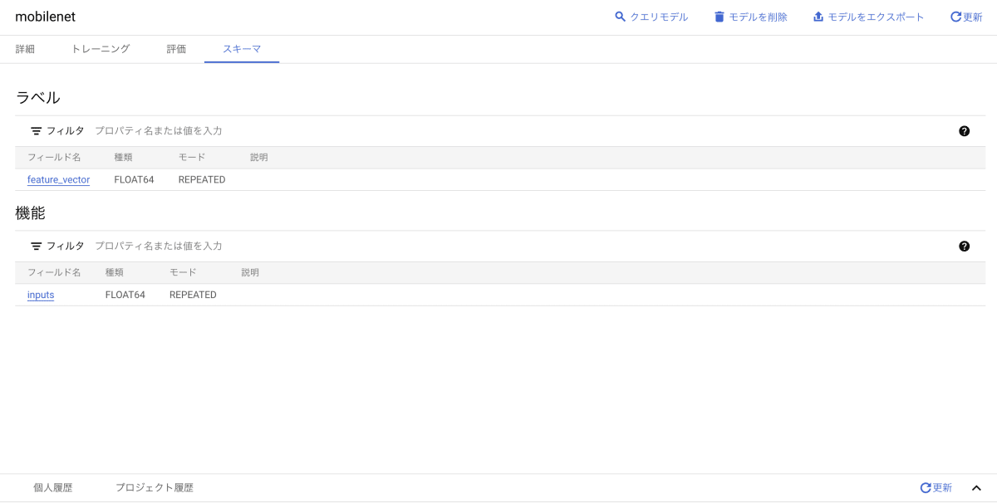Click the クエリモデル button label
997x503 pixels.
(x=659, y=17)
